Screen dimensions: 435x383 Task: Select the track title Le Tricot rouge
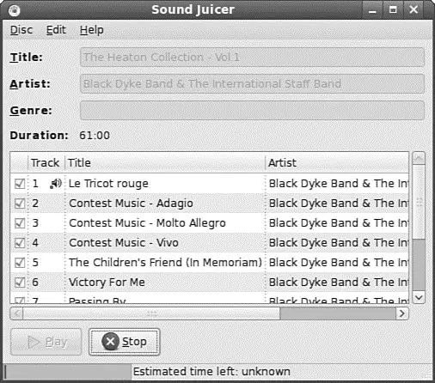(x=108, y=184)
